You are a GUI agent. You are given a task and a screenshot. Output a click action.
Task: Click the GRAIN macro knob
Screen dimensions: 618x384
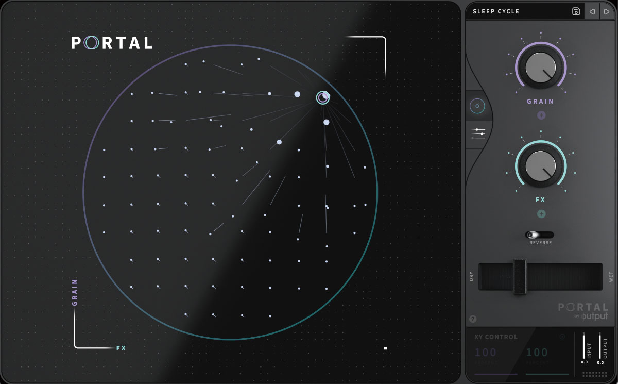541,67
